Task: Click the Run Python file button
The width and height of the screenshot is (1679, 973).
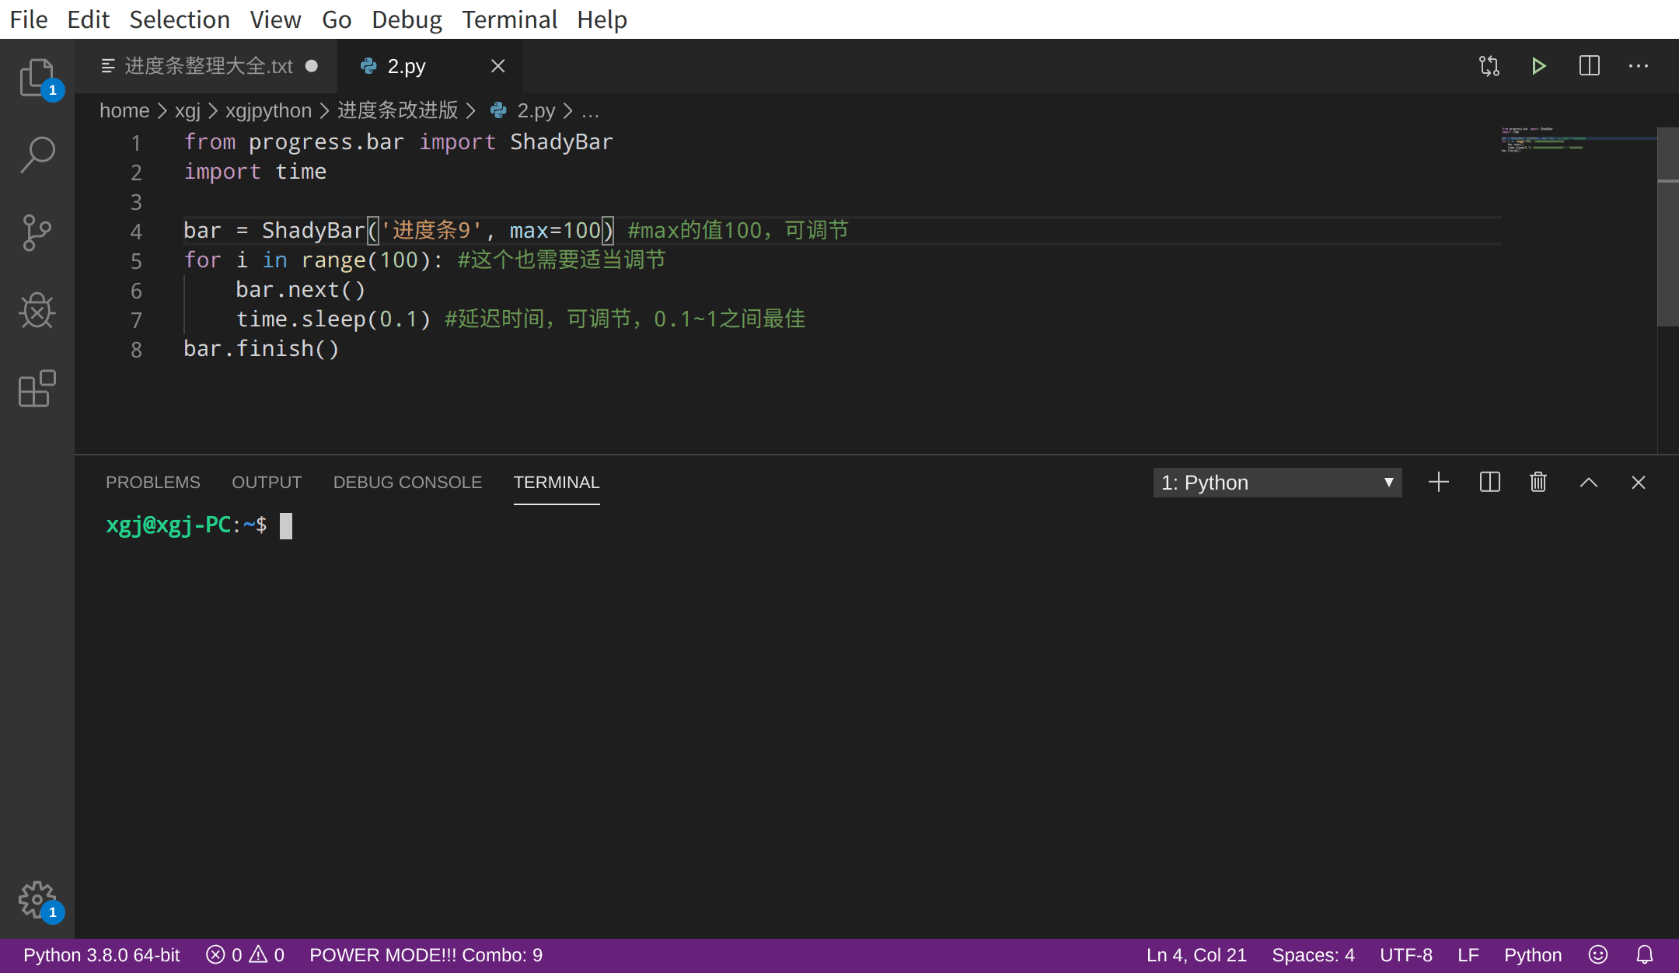Action: coord(1538,65)
